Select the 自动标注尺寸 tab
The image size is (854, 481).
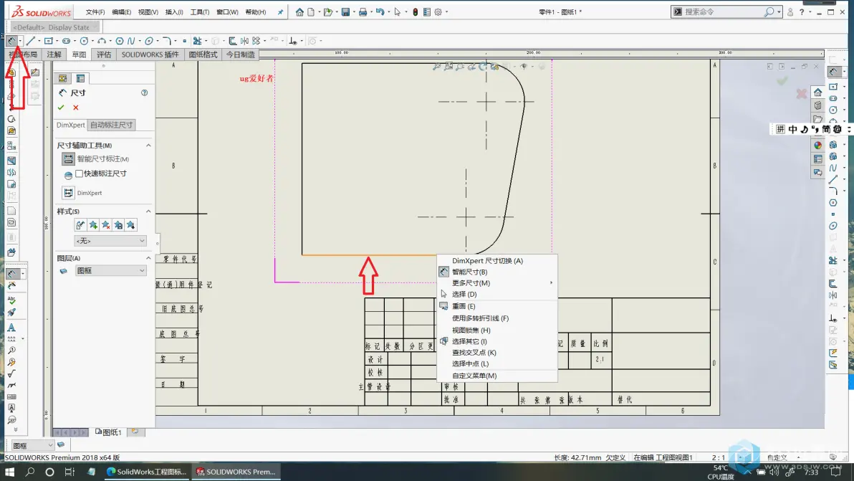coord(111,125)
